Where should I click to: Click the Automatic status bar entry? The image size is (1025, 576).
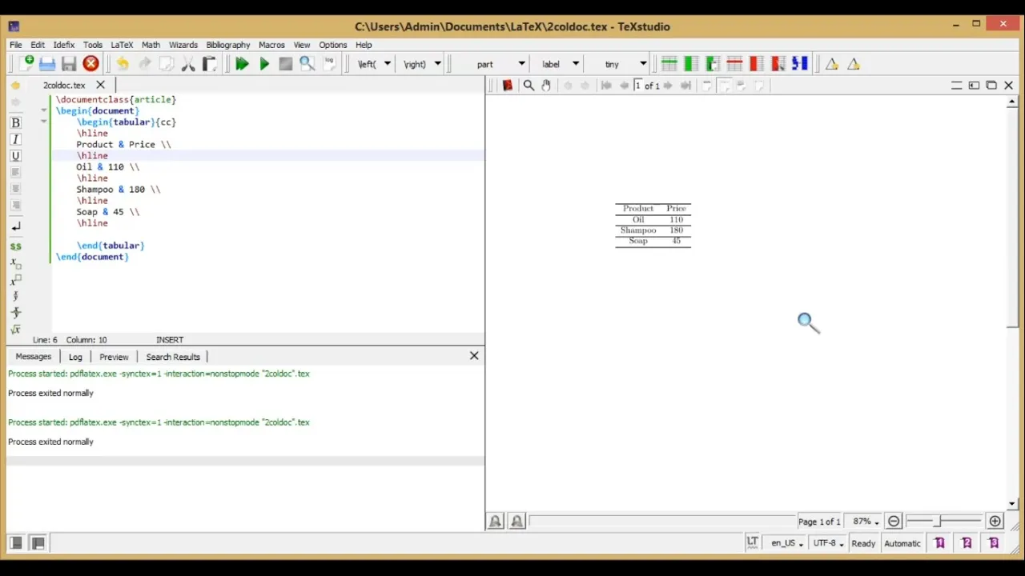(x=902, y=543)
